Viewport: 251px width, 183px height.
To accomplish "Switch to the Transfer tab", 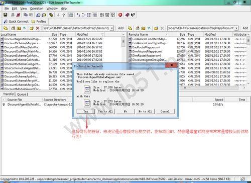I will coord(9,94).
